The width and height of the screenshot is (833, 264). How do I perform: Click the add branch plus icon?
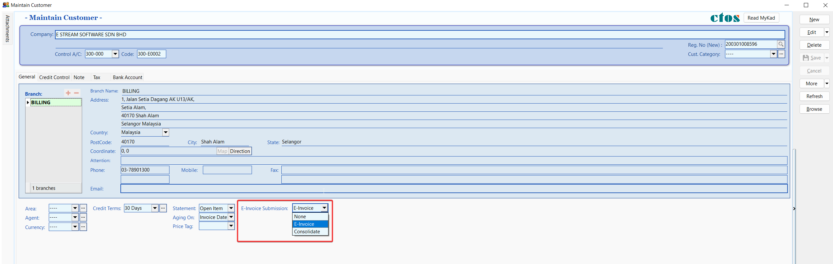coord(68,93)
